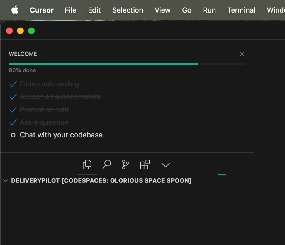Open the View menu

pos(162,10)
